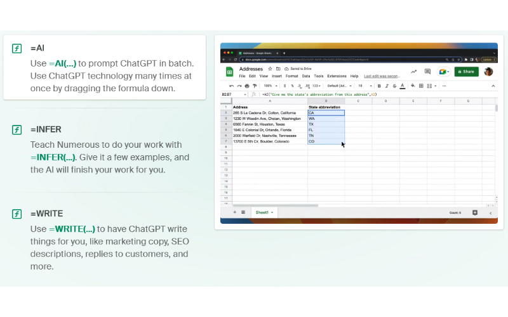
Task: Open the File menu
Action: [242, 76]
